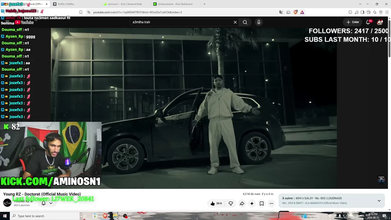Close the Doctorat YouTube tab
Screen dimensions: 391x220
pyautogui.click(x=46, y=4)
